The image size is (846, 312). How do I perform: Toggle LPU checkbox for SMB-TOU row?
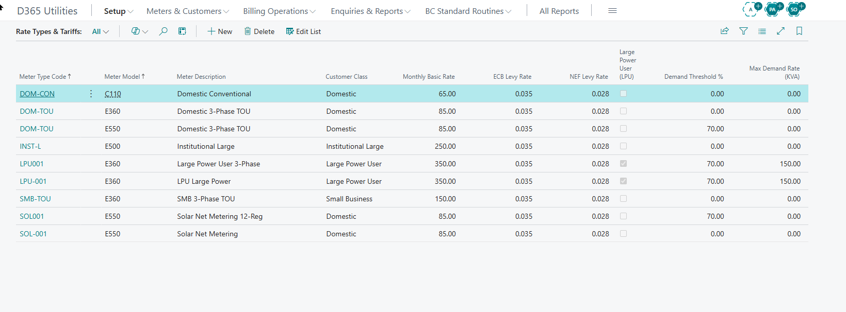pos(623,199)
